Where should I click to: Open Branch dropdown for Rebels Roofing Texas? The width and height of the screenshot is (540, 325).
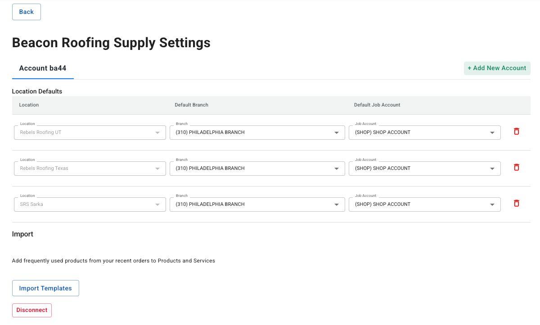257,169
